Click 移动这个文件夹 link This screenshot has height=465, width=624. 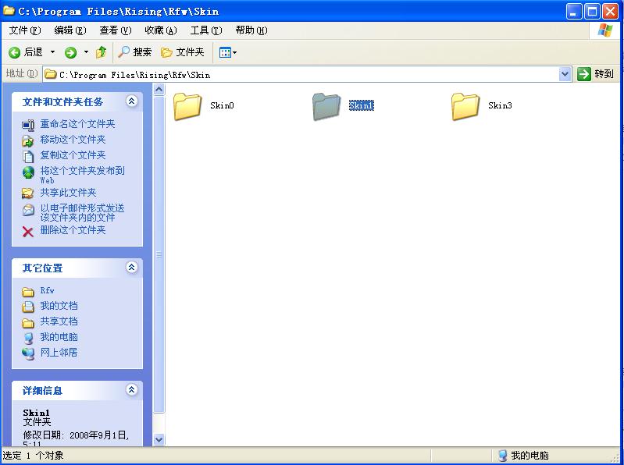[73, 140]
